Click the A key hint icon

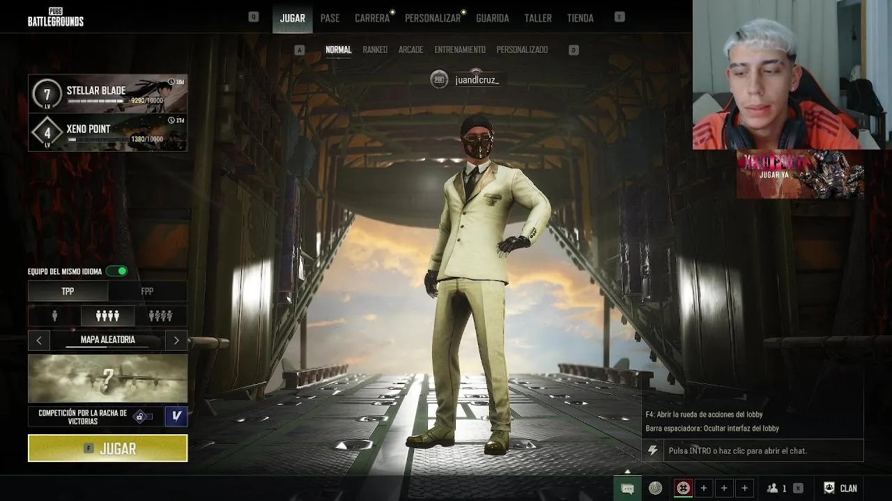click(x=300, y=50)
